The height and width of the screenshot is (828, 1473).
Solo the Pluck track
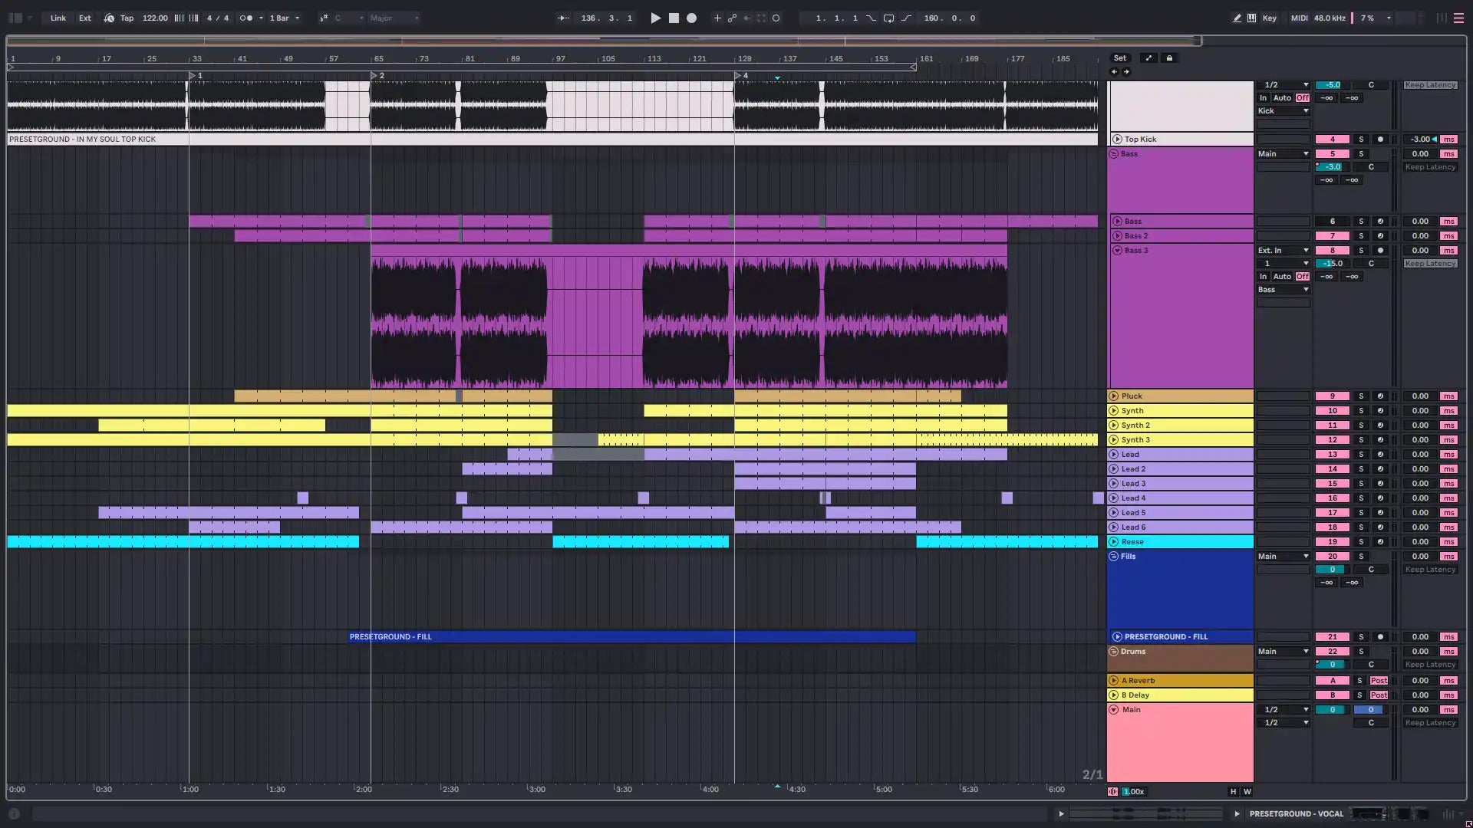tap(1361, 396)
